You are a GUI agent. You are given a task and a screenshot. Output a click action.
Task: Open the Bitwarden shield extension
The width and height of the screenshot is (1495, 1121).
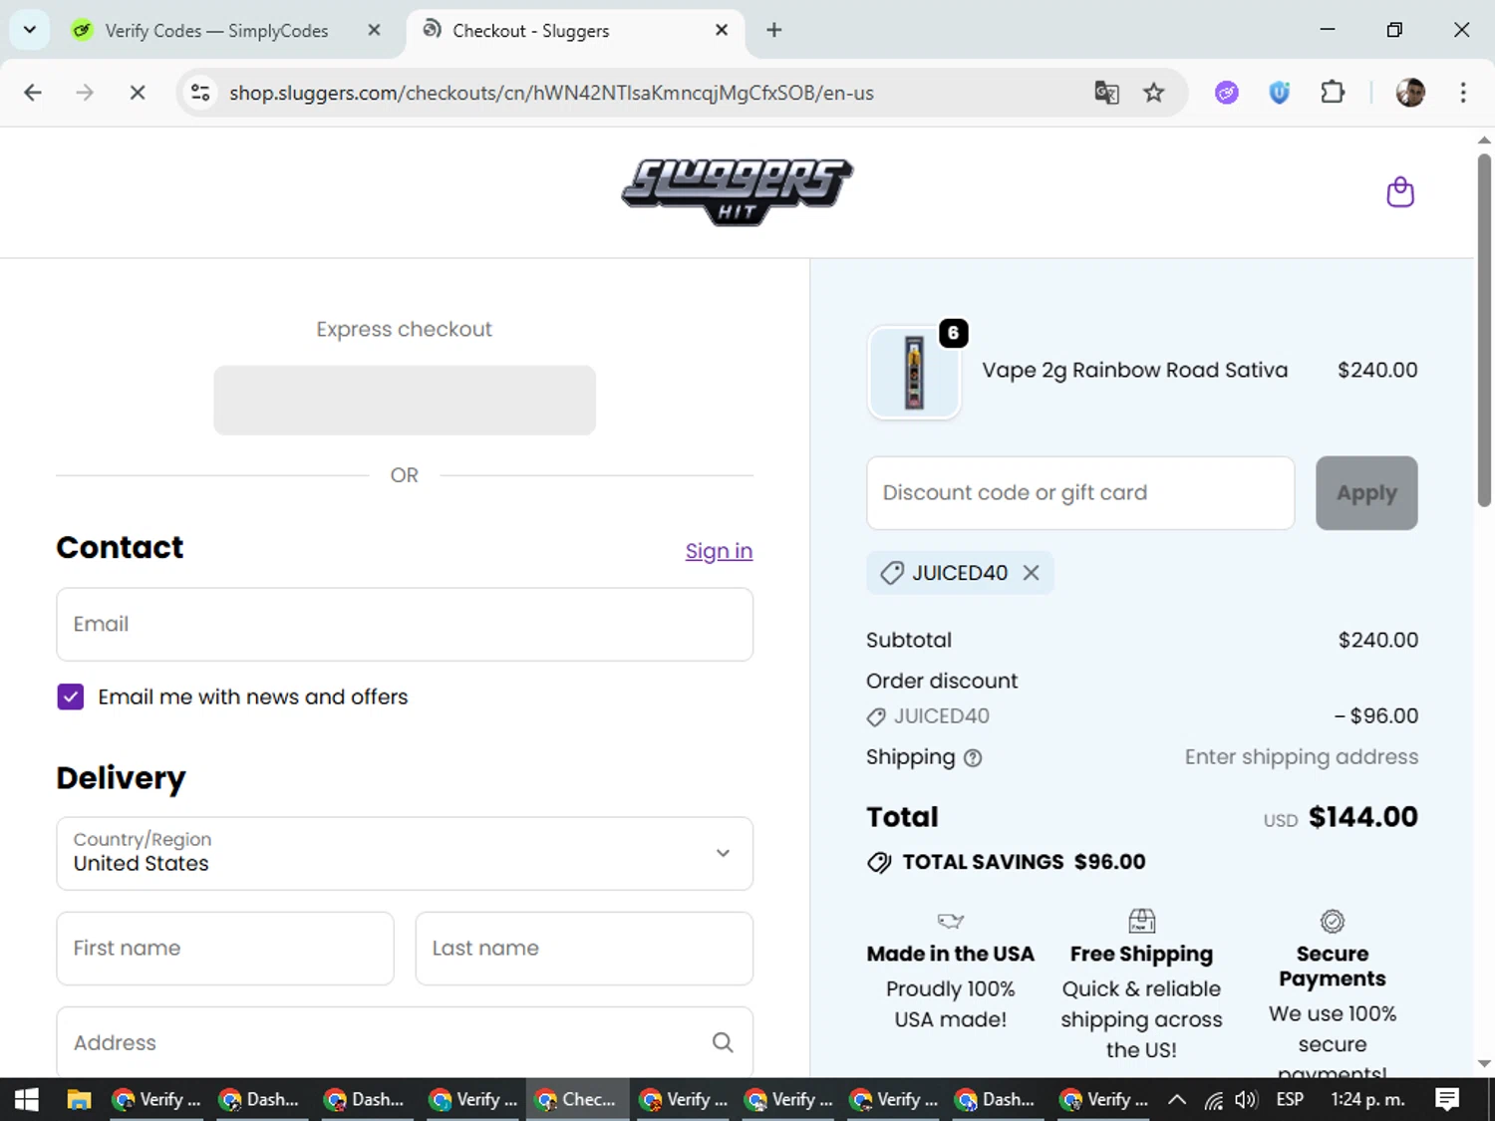click(1280, 93)
